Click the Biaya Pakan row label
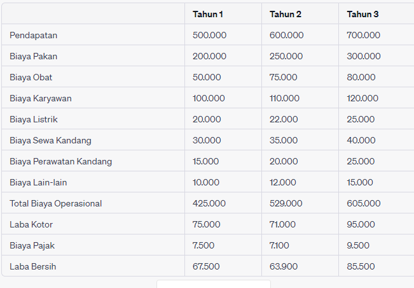This screenshot has width=414, height=288. 34,56
